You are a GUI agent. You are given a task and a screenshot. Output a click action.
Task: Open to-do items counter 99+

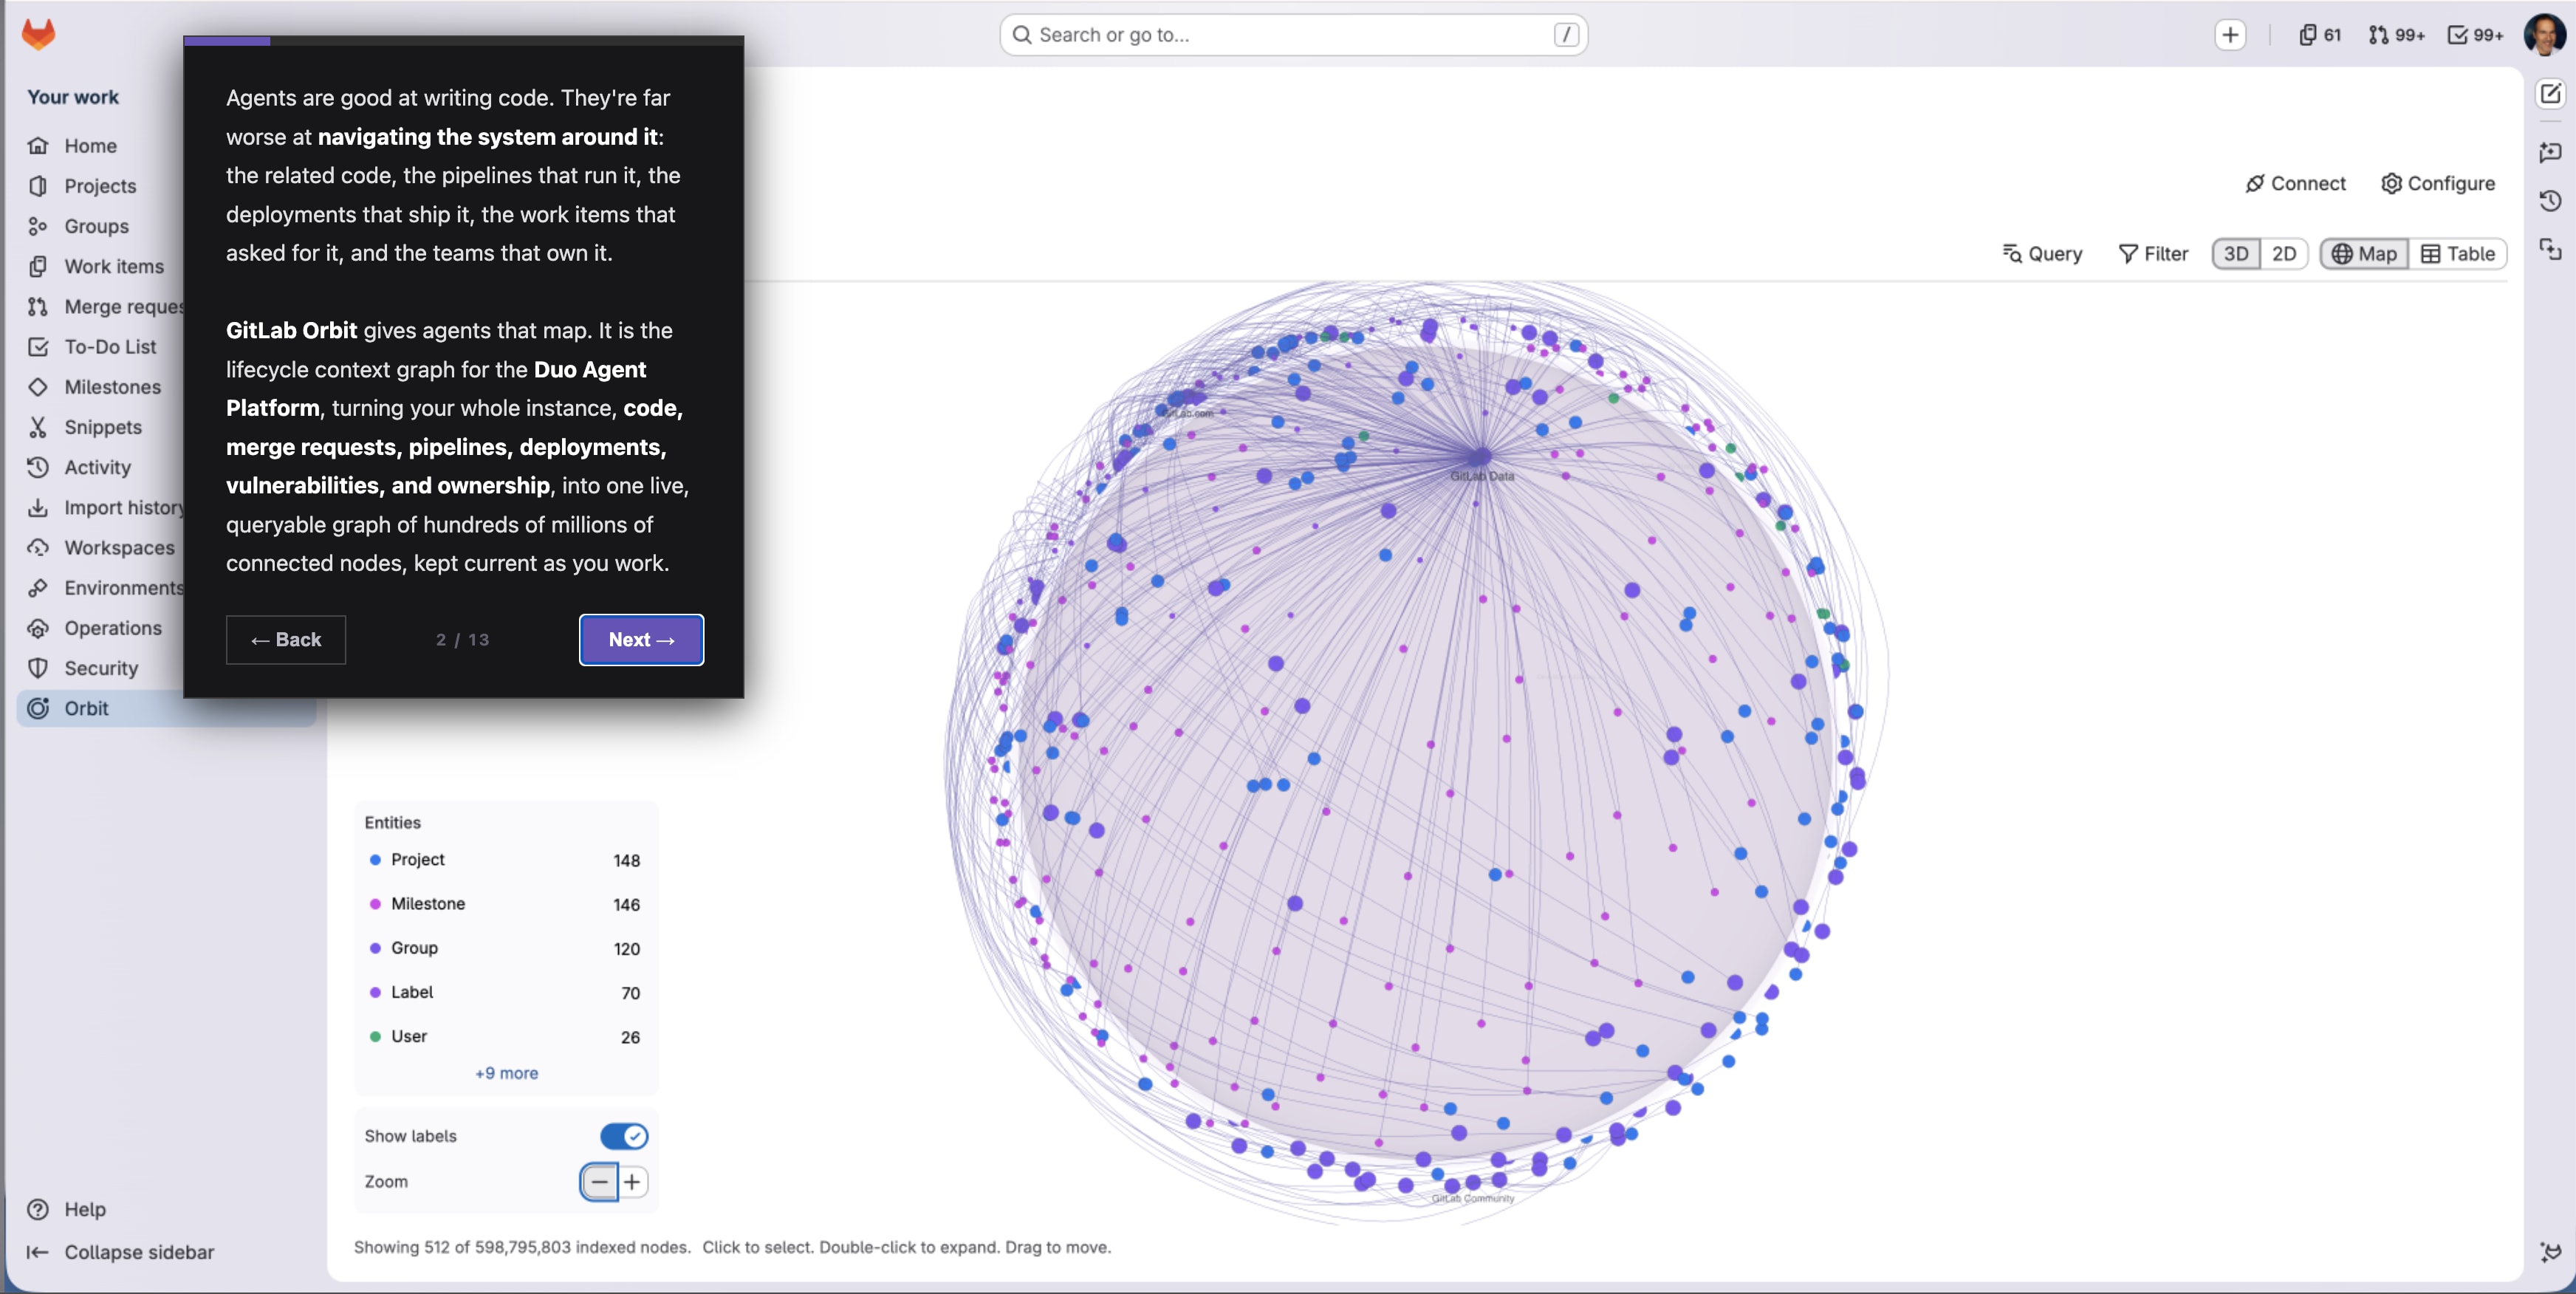pos(2475,35)
